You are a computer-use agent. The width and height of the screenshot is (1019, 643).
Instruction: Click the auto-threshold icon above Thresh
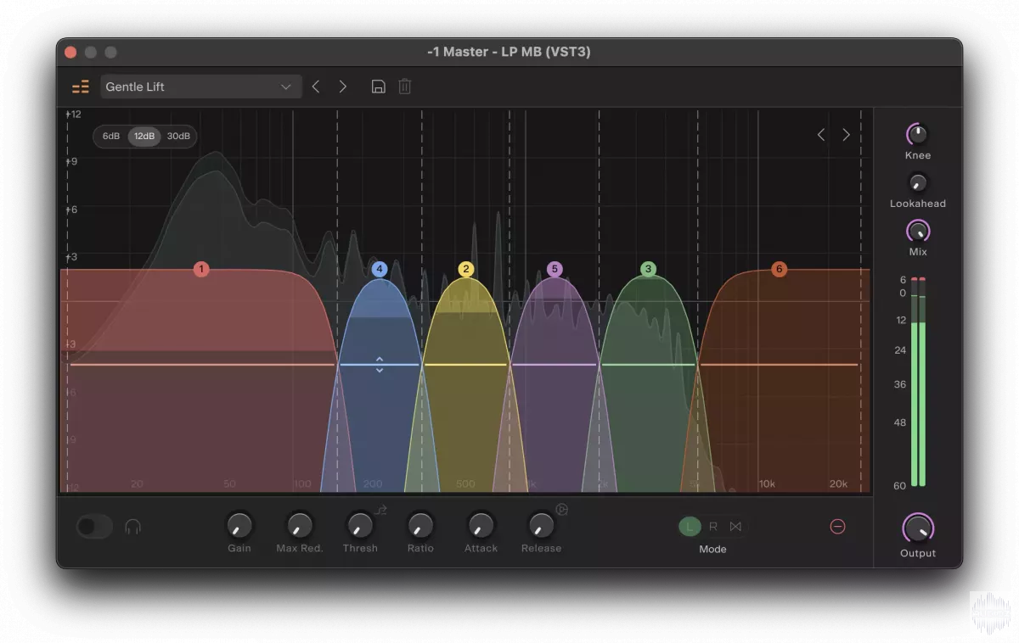(x=381, y=509)
